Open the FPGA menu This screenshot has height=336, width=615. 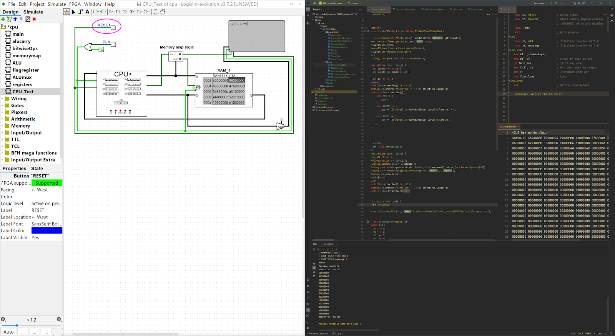coord(75,4)
